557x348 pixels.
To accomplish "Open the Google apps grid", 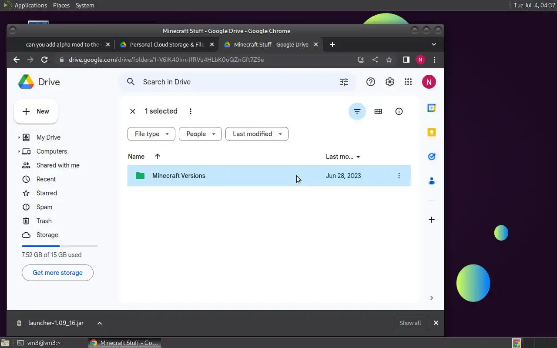I will click(408, 82).
